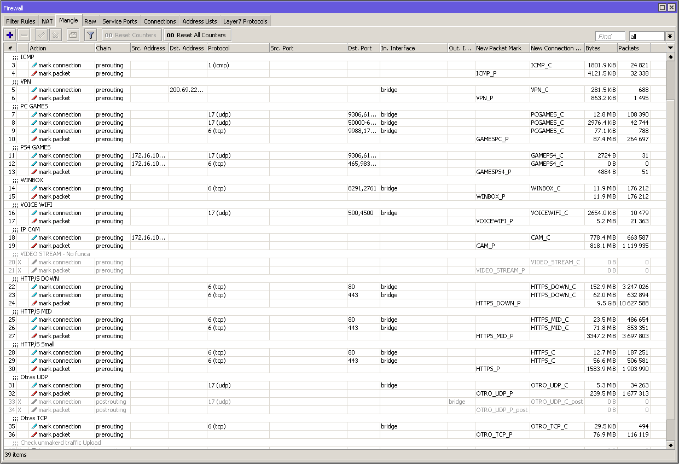Sort by the New Packet Mark column header
The image size is (679, 464).
(502, 48)
